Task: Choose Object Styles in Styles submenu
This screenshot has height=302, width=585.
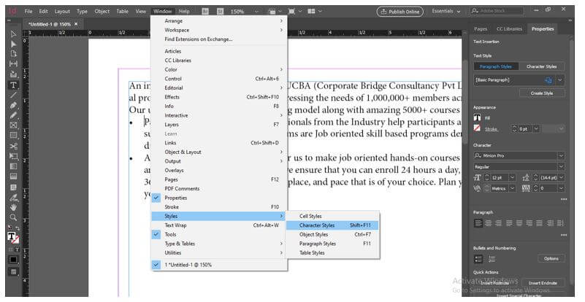Action: [x=332, y=234]
